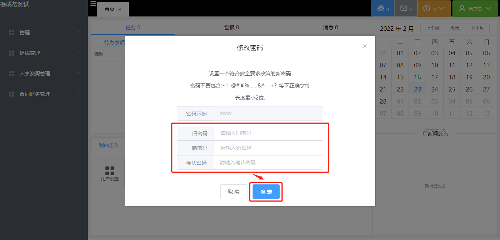Close the 首页 tab with its X

(x=120, y=10)
